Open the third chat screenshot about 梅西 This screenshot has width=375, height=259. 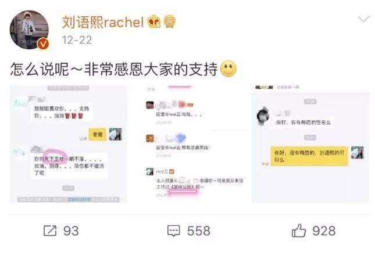point(310,145)
